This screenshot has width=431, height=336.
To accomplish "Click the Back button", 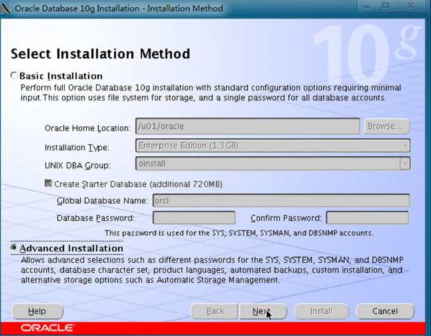I will point(214,312).
